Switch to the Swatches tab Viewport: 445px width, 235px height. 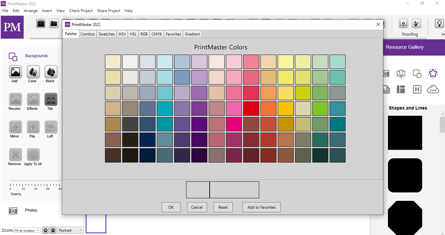click(107, 34)
